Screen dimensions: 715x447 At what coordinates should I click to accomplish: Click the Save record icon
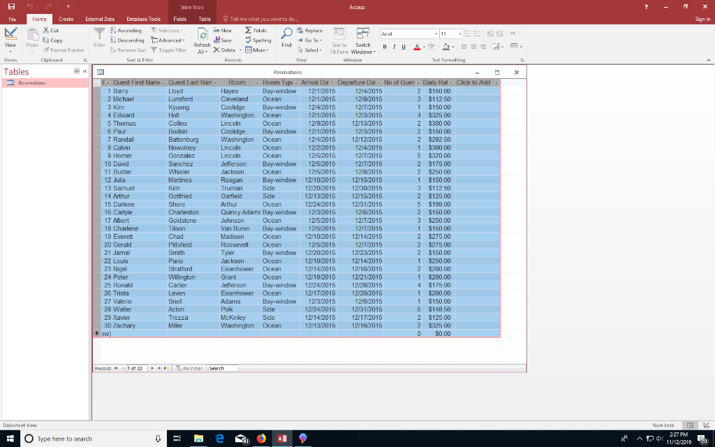click(x=216, y=41)
